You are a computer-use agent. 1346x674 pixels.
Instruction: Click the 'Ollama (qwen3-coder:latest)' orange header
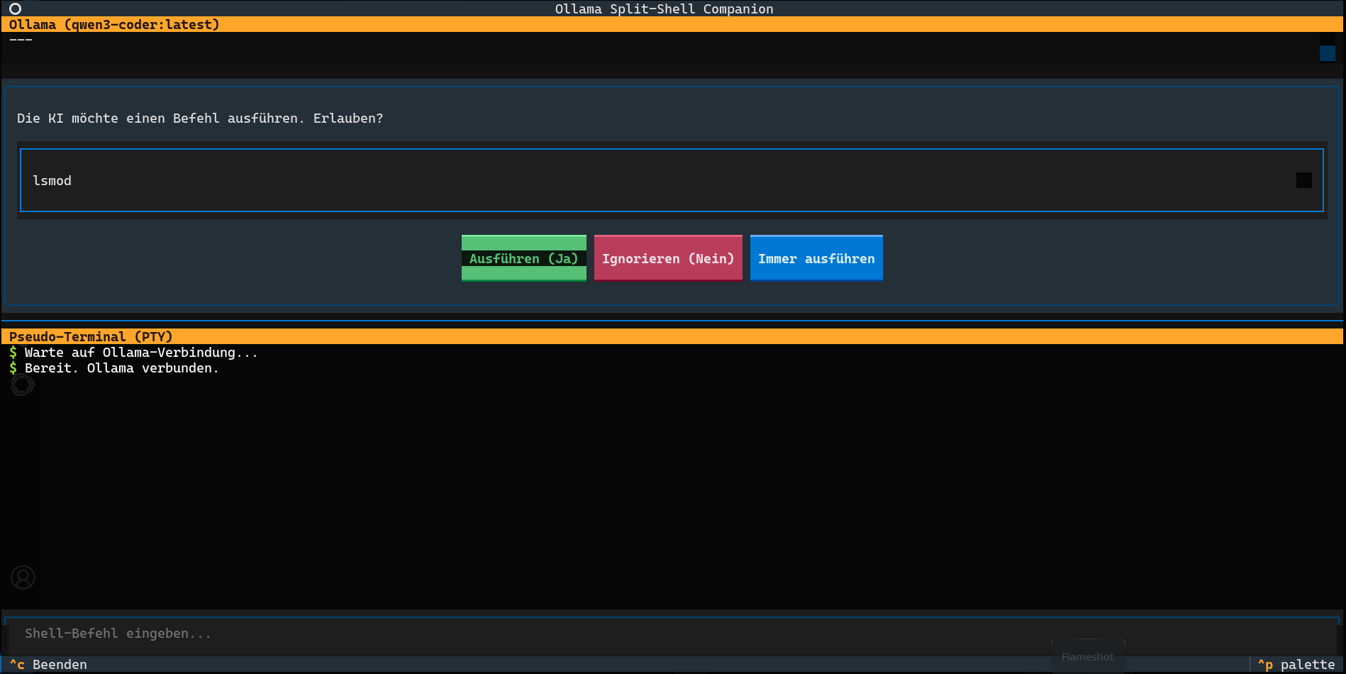pos(114,24)
